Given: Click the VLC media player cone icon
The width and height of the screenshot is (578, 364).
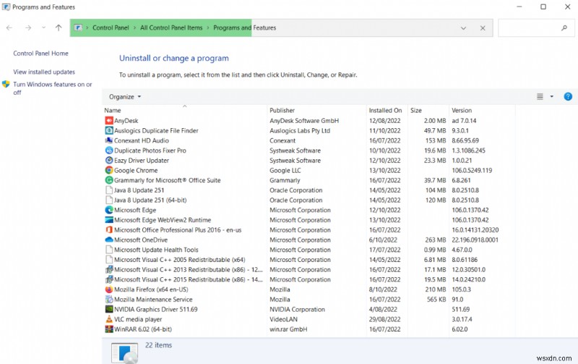Looking at the screenshot, I should [x=109, y=319].
